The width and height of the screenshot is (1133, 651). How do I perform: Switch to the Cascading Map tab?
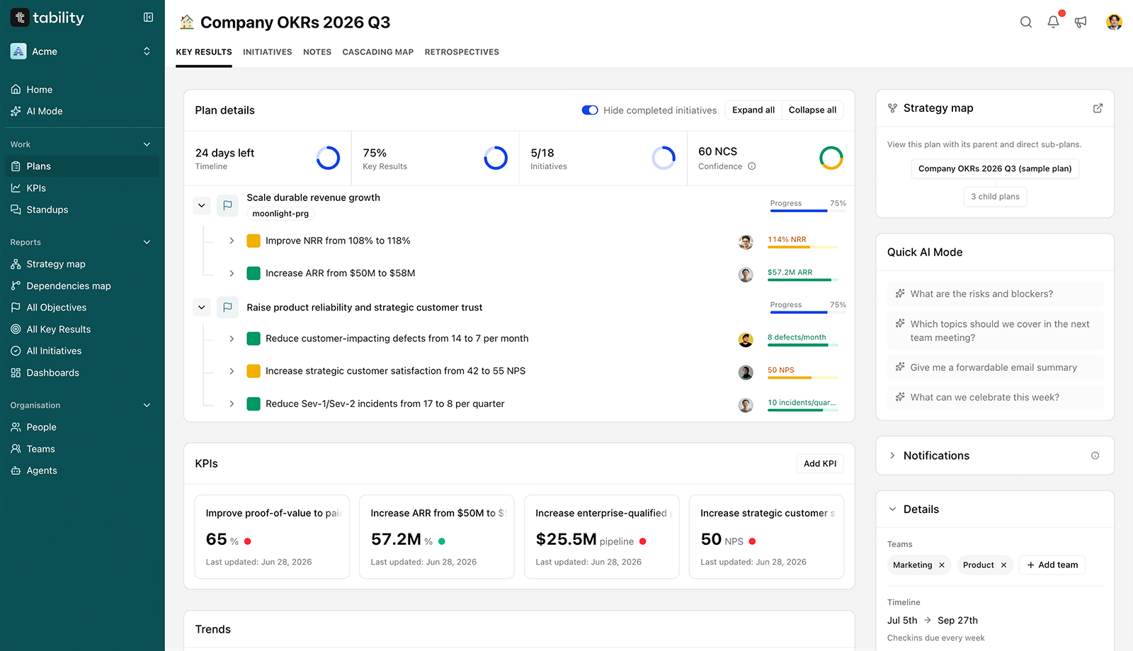377,52
